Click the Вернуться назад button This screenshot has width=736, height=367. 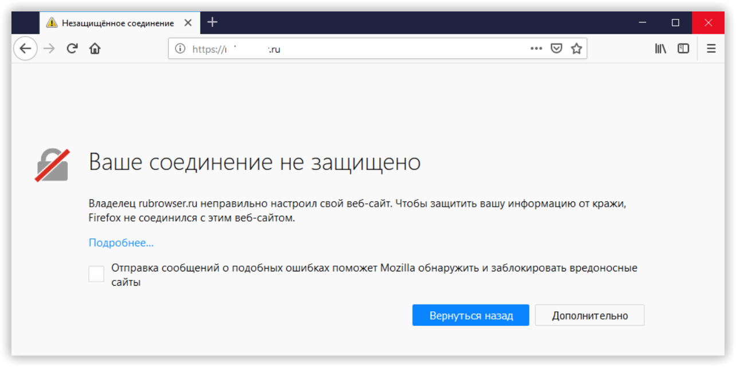[x=471, y=315]
